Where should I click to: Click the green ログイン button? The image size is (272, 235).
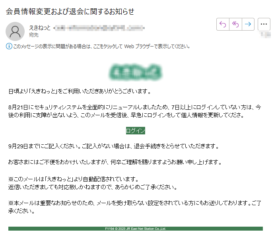136,130
